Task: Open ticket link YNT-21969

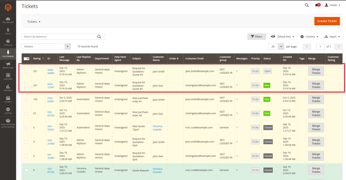Action: pyautogui.click(x=51, y=142)
